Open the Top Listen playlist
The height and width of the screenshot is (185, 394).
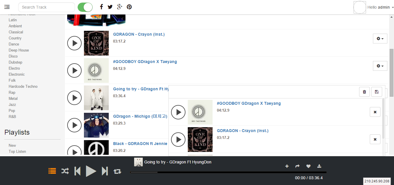click(17, 151)
